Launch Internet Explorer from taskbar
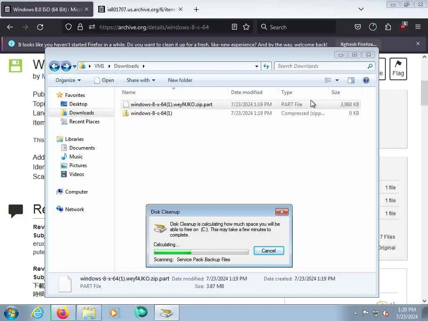The width and height of the screenshot is (428, 321). (x=37, y=313)
